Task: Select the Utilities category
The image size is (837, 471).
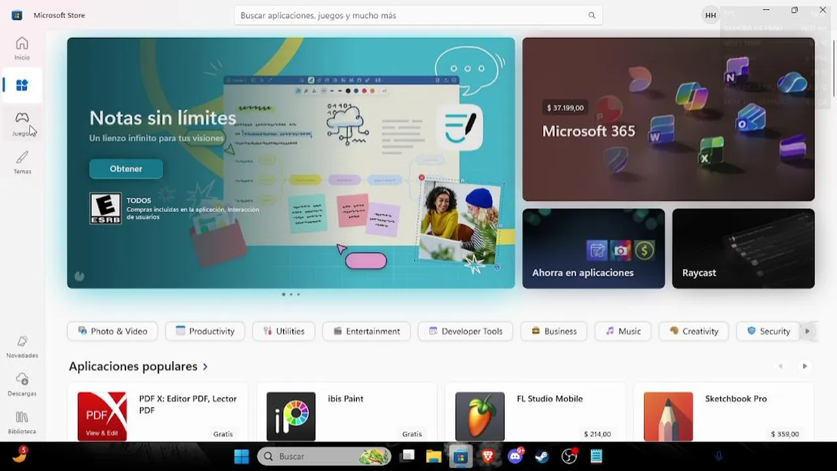Action: pos(284,331)
